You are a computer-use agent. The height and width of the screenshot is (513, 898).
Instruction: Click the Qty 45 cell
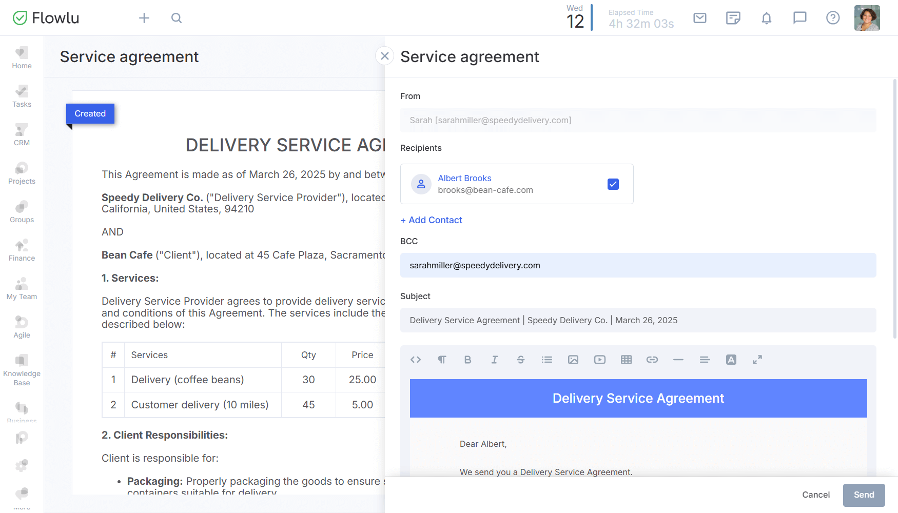click(x=308, y=405)
